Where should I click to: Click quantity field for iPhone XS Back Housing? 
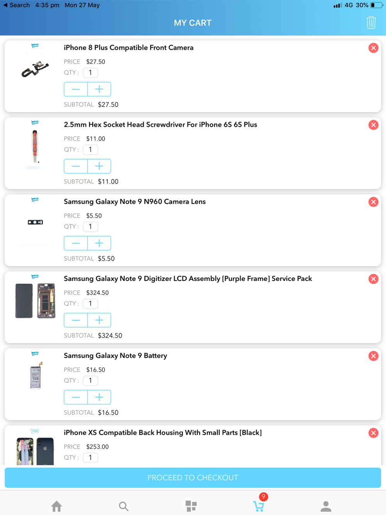point(90,457)
